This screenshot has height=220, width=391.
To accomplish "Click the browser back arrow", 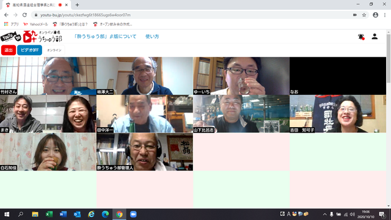I will point(6,15).
